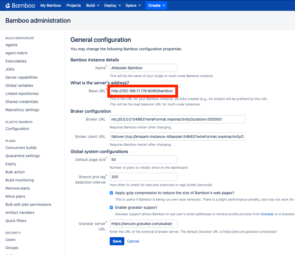Open Remove plans in sidebar
This screenshot has width=295, height=255.
pyautogui.click(x=18, y=188)
